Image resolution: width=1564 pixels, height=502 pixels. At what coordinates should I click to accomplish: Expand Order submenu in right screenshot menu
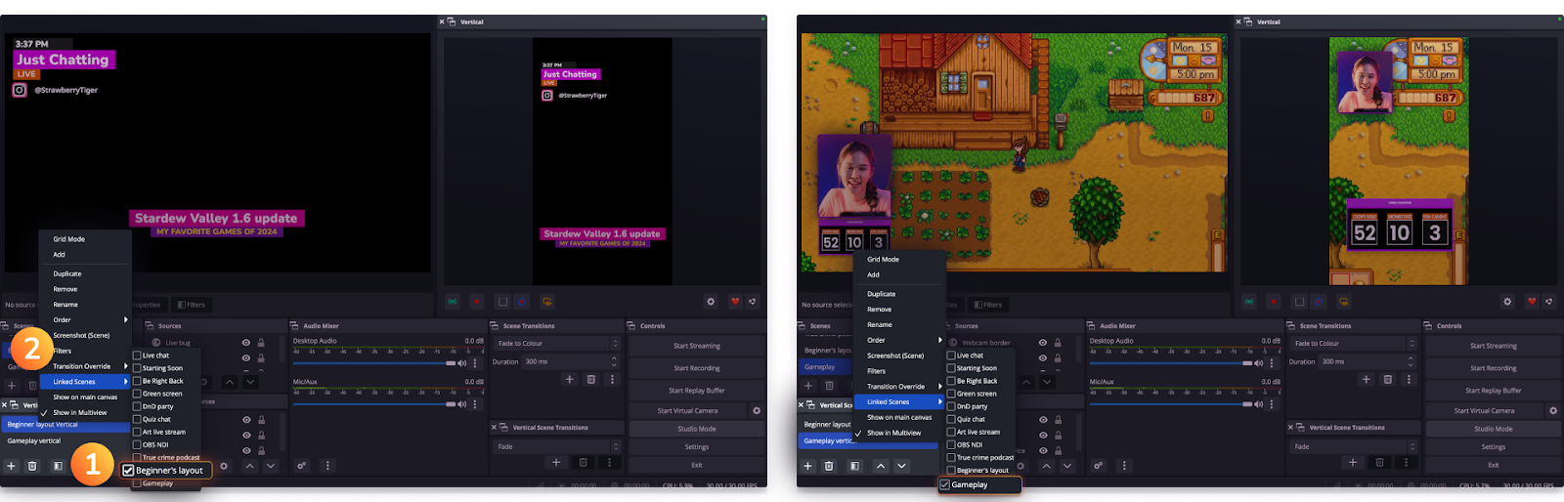tap(899, 340)
